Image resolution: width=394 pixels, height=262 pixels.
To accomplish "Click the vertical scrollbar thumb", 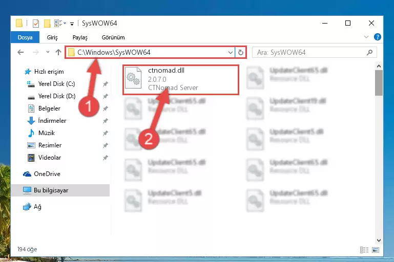I will click(x=379, y=83).
